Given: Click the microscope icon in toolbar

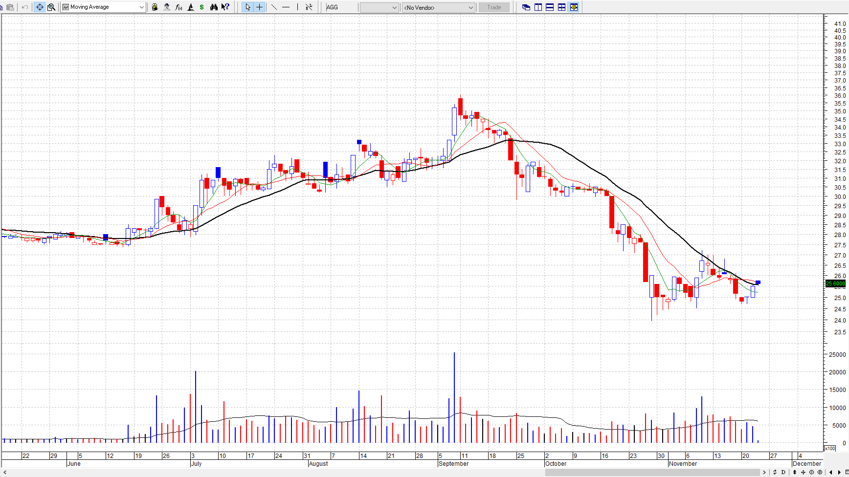Looking at the screenshot, I should [190, 7].
